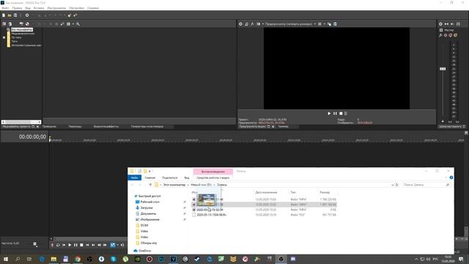Switch to the Переходы tab

(x=75, y=127)
